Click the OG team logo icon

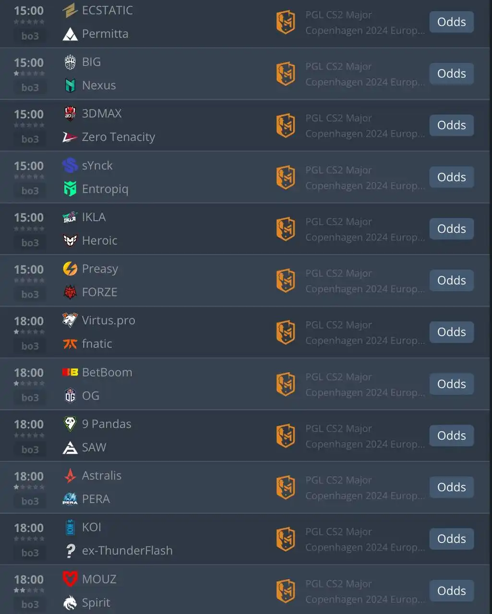click(70, 396)
